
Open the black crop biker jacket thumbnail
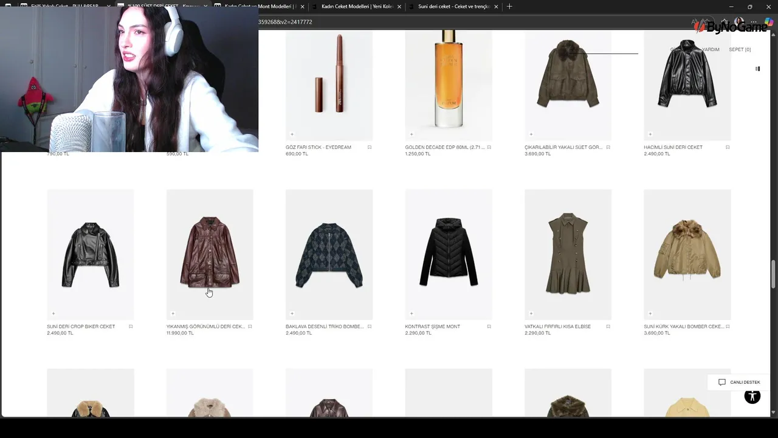click(91, 254)
